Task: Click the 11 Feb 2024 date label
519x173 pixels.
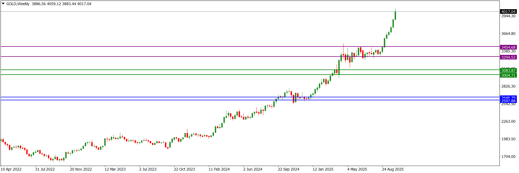Action: pos(219,169)
